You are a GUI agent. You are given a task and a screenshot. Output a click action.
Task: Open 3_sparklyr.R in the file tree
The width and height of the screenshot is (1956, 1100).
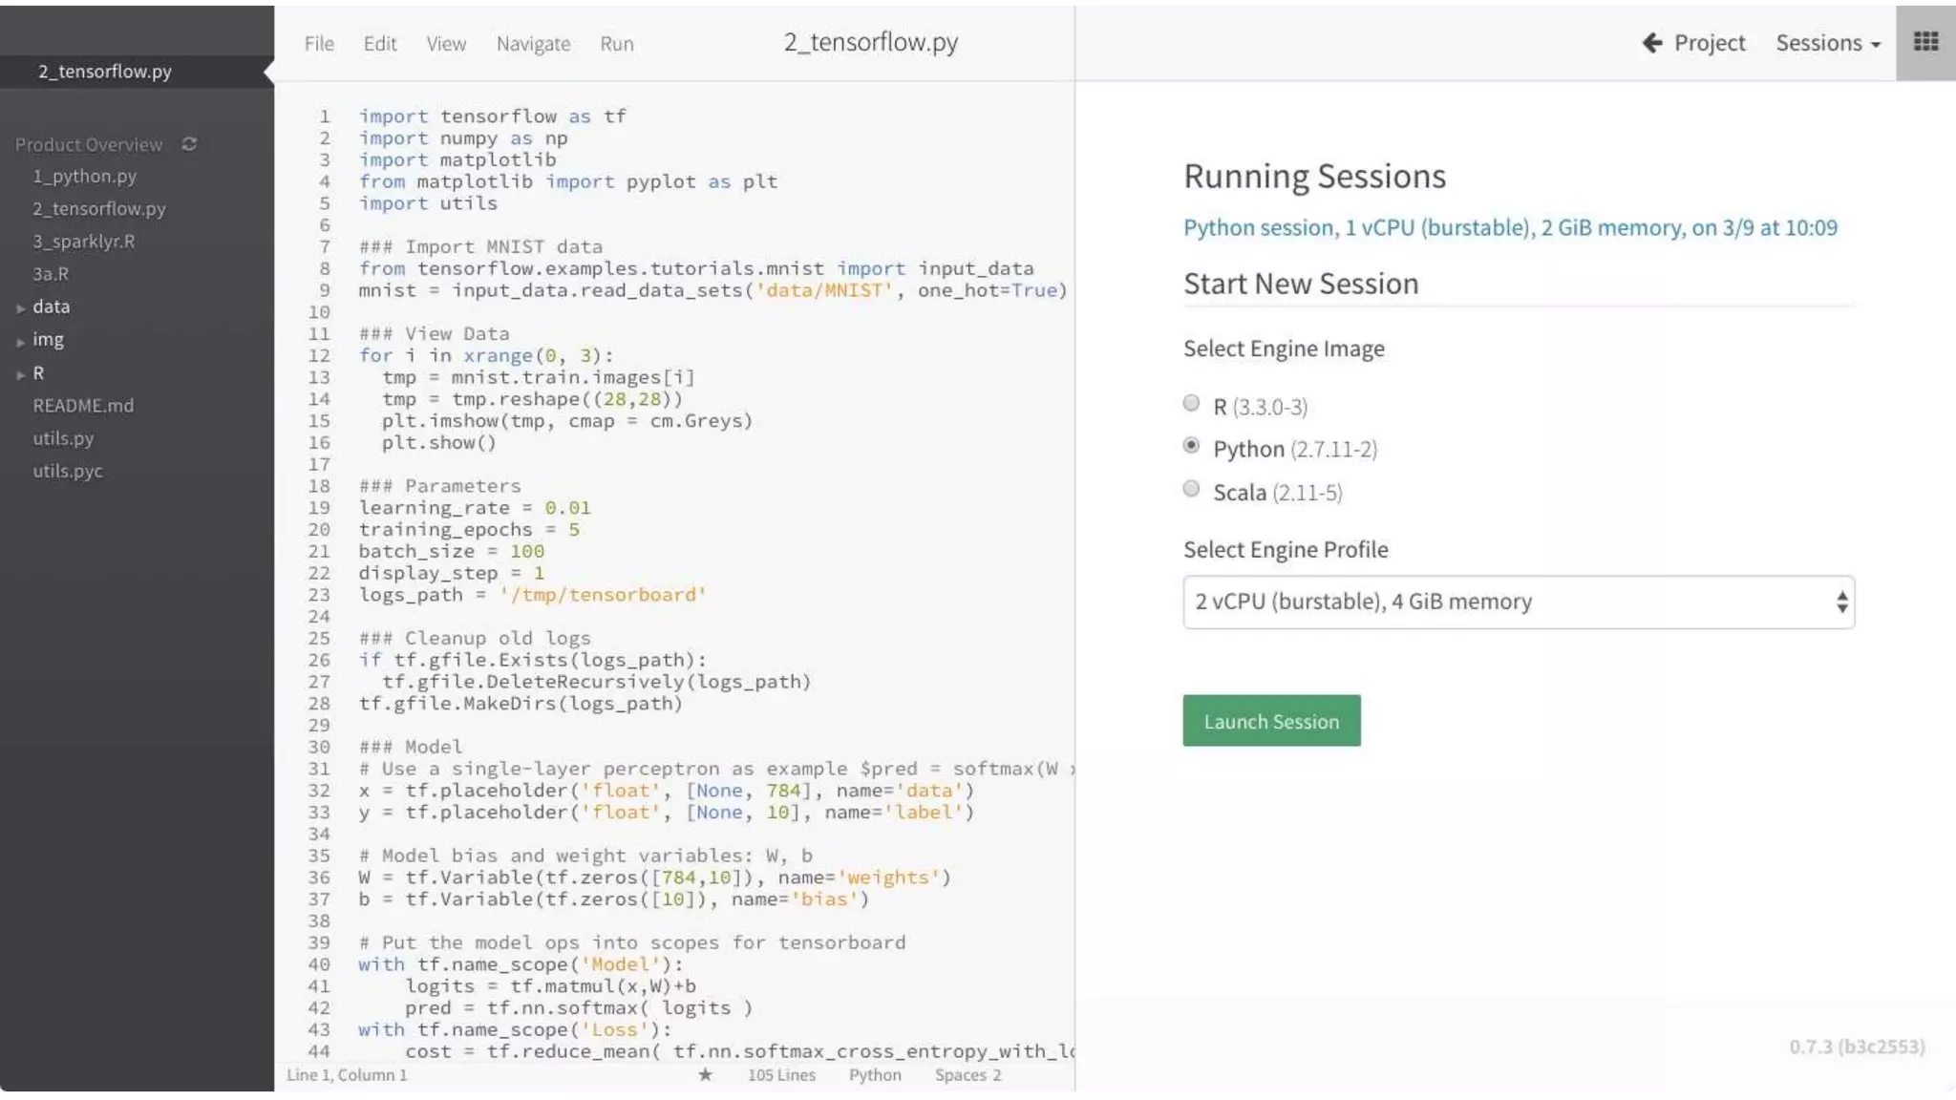(84, 242)
